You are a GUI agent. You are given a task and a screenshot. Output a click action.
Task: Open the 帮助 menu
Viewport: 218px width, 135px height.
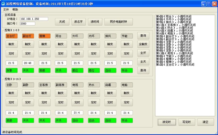point(15,10)
